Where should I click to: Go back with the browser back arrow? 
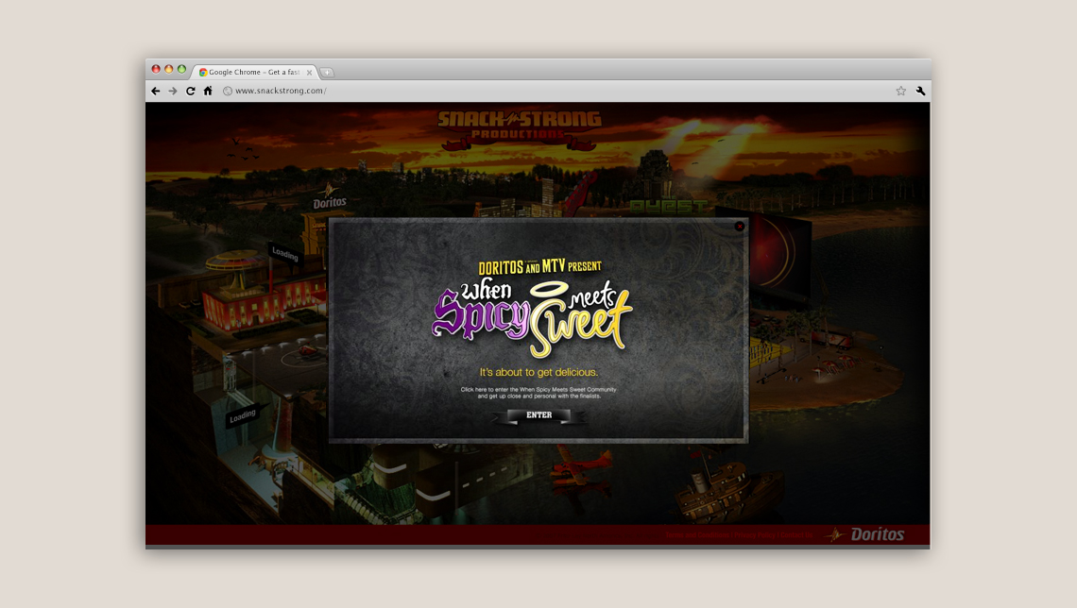155,91
